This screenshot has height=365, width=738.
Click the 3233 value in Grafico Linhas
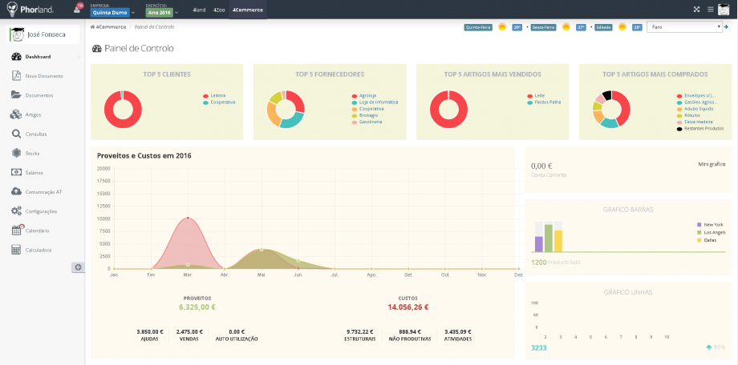(538, 347)
